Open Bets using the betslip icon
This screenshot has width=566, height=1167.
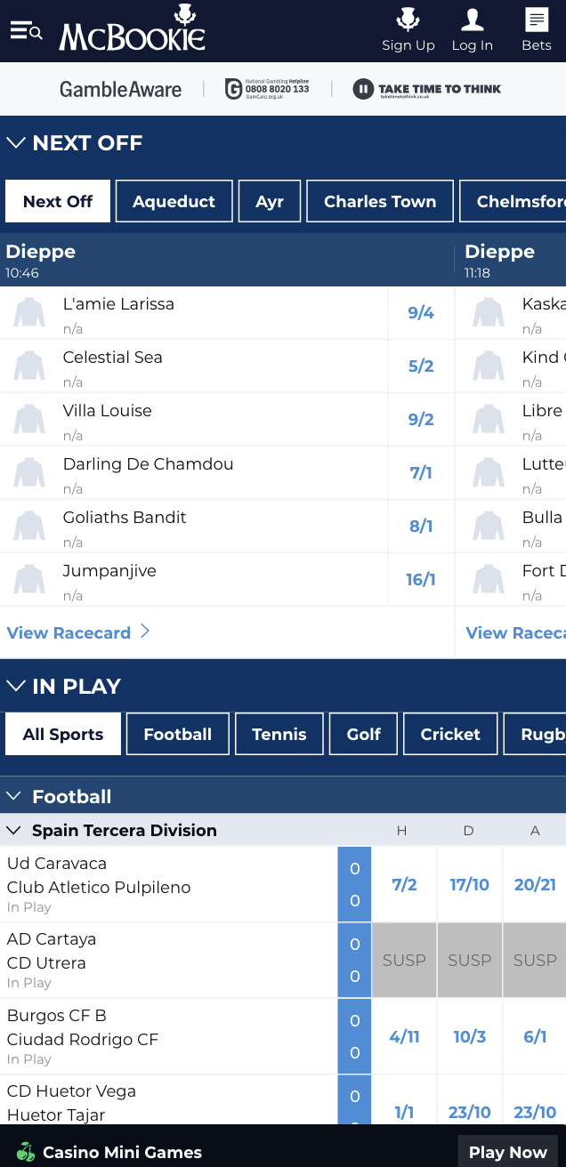click(536, 20)
